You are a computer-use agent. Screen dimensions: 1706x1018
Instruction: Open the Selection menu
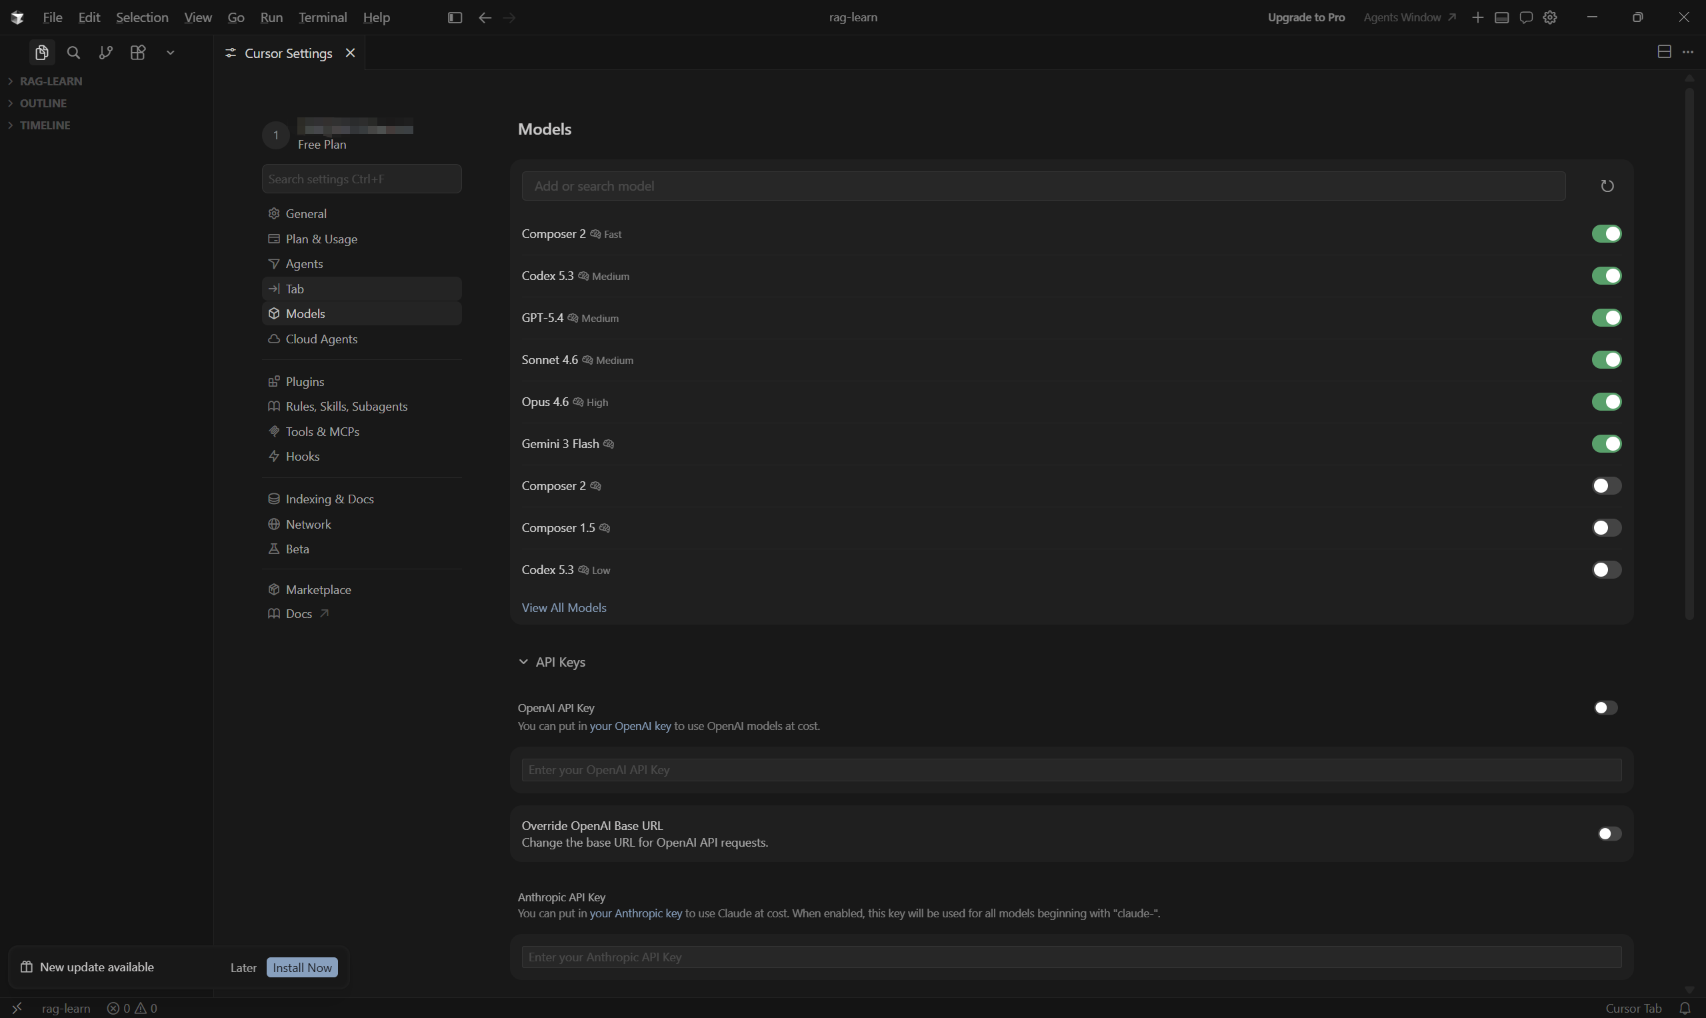click(x=142, y=18)
